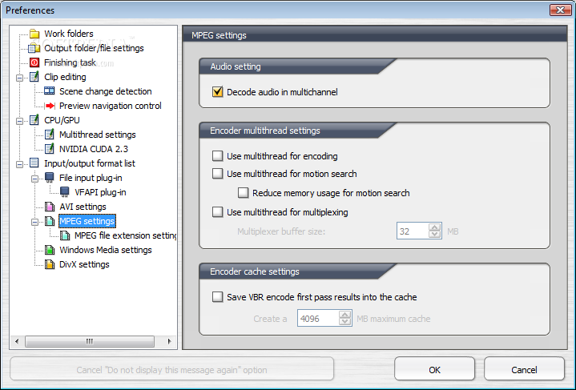Select VFAPI plug-in entry

tap(100, 192)
